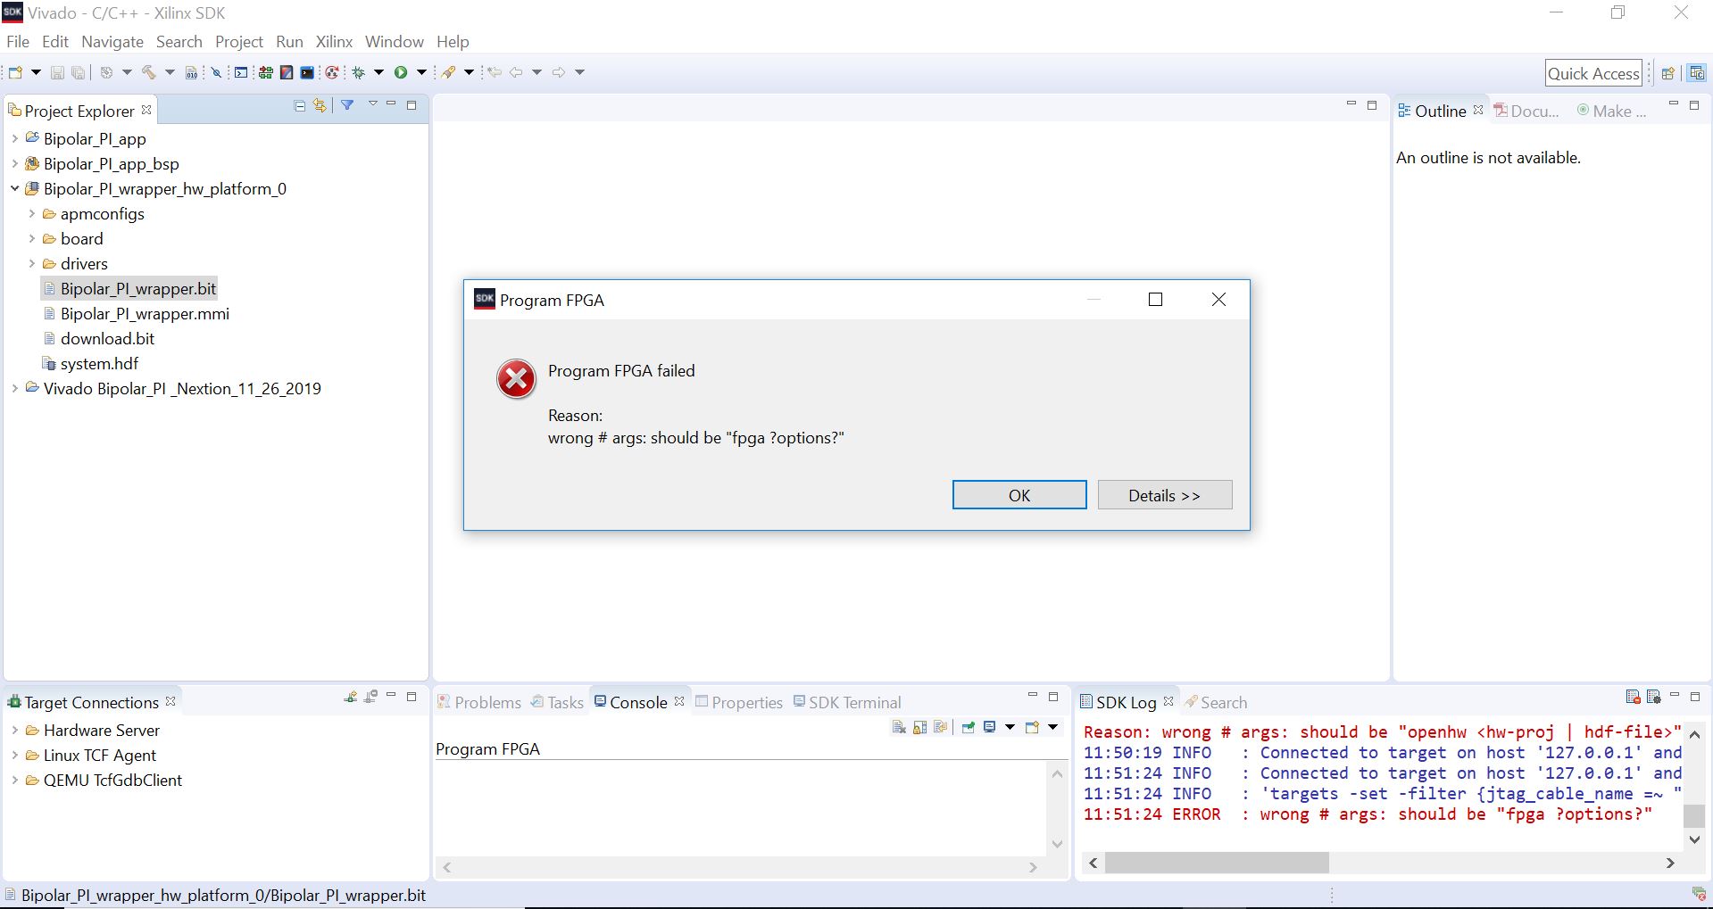
Task: Click the green bug Debug icon
Action: pos(359,72)
